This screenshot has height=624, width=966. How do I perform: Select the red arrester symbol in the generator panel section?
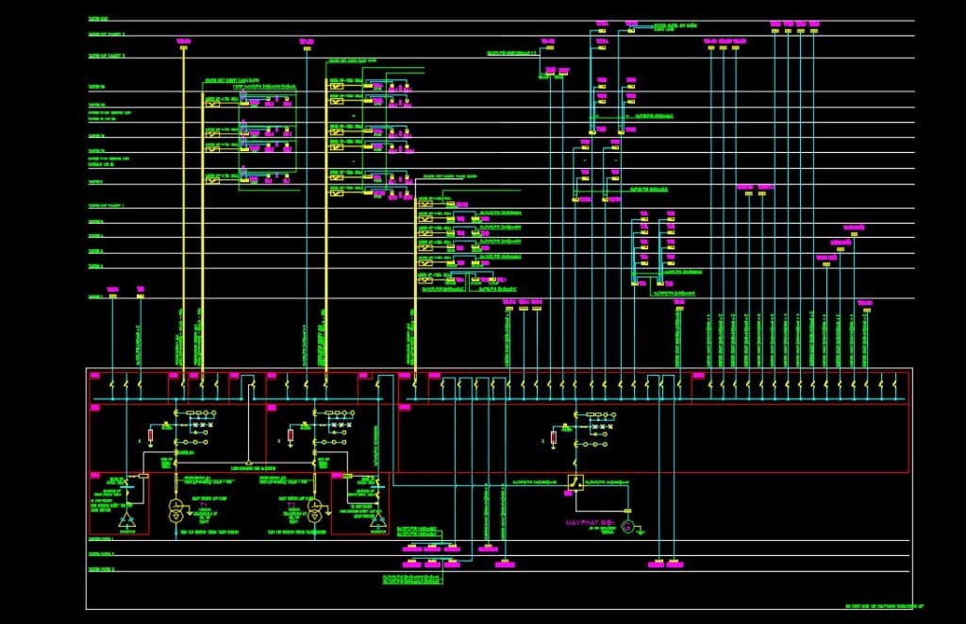[553, 439]
